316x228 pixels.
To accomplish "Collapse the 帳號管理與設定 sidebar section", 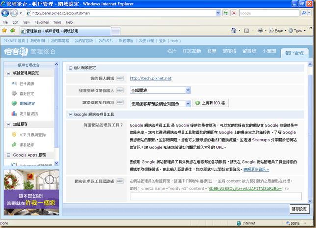I will point(8,73).
